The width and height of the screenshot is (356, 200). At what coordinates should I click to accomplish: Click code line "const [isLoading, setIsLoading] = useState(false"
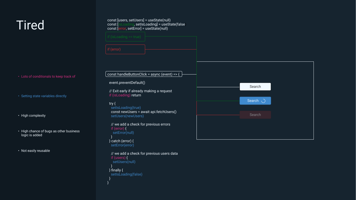pyautogui.click(x=146, y=24)
